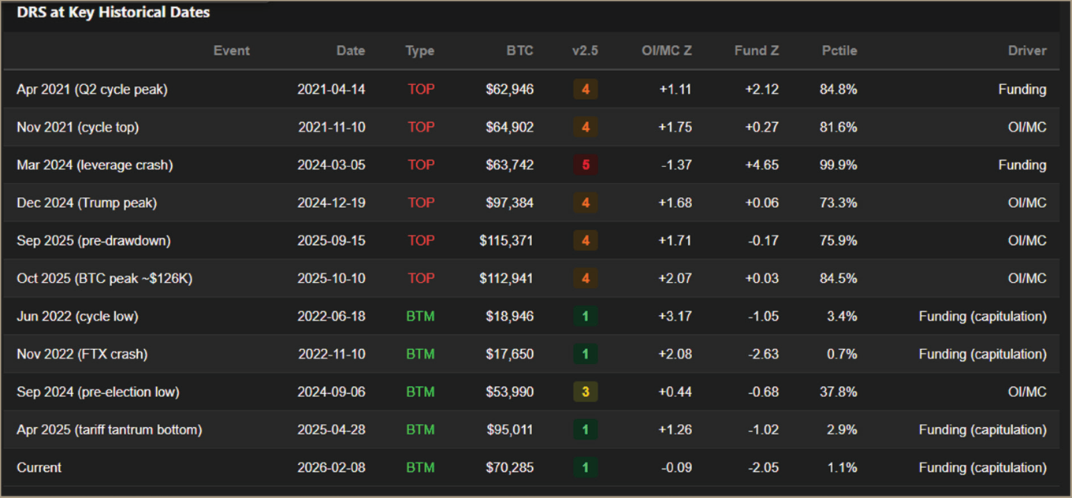The image size is (1072, 498).
Task: Select 'Sep 2025 (pre-drawdown)' event
Action: 94,240
